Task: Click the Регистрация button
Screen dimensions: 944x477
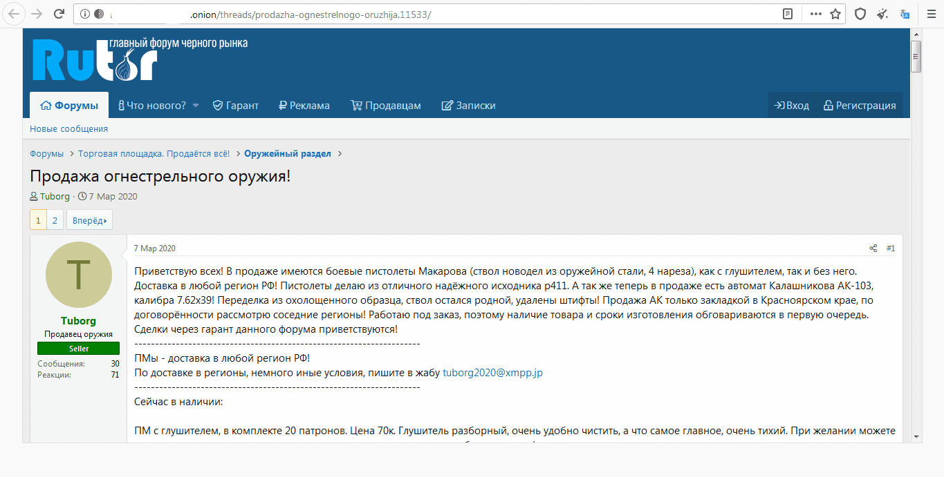Action: [x=859, y=106]
